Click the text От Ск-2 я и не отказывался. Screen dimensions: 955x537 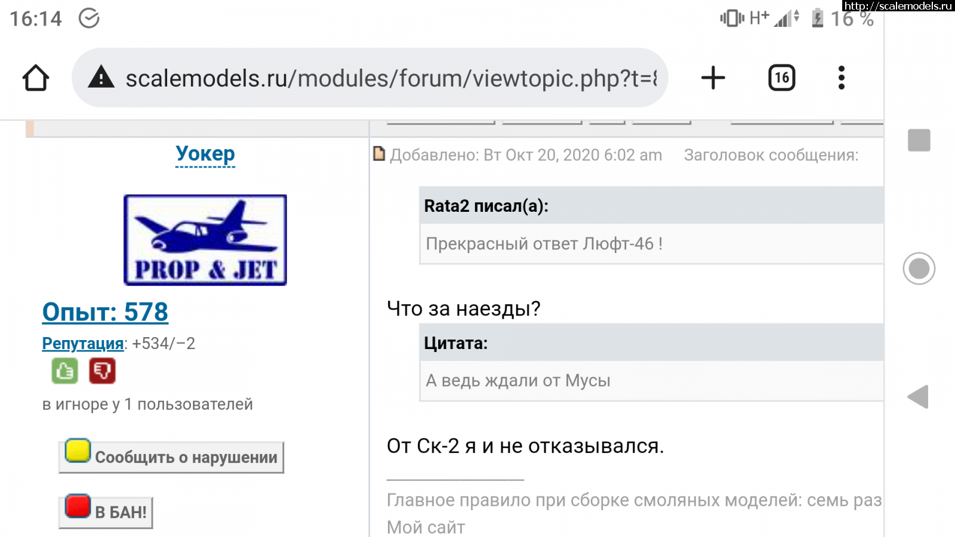(x=525, y=446)
